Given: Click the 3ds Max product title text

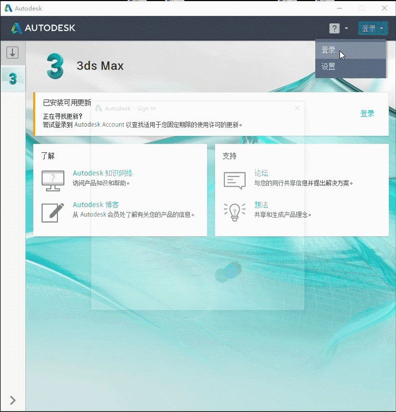Looking at the screenshot, I should (x=100, y=66).
